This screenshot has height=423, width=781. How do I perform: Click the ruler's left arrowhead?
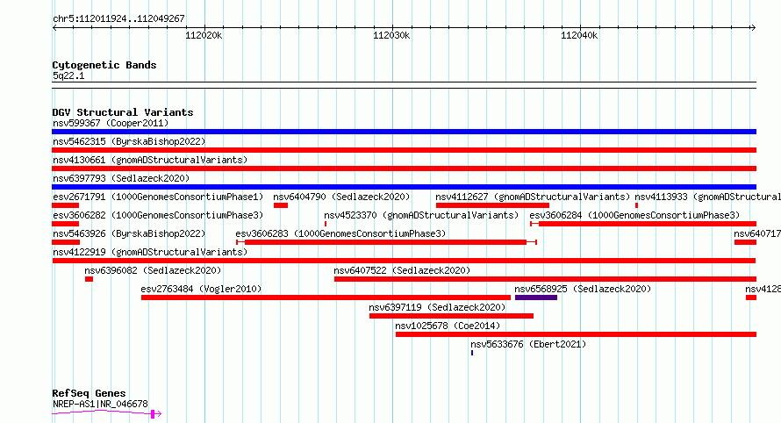pyautogui.click(x=54, y=27)
